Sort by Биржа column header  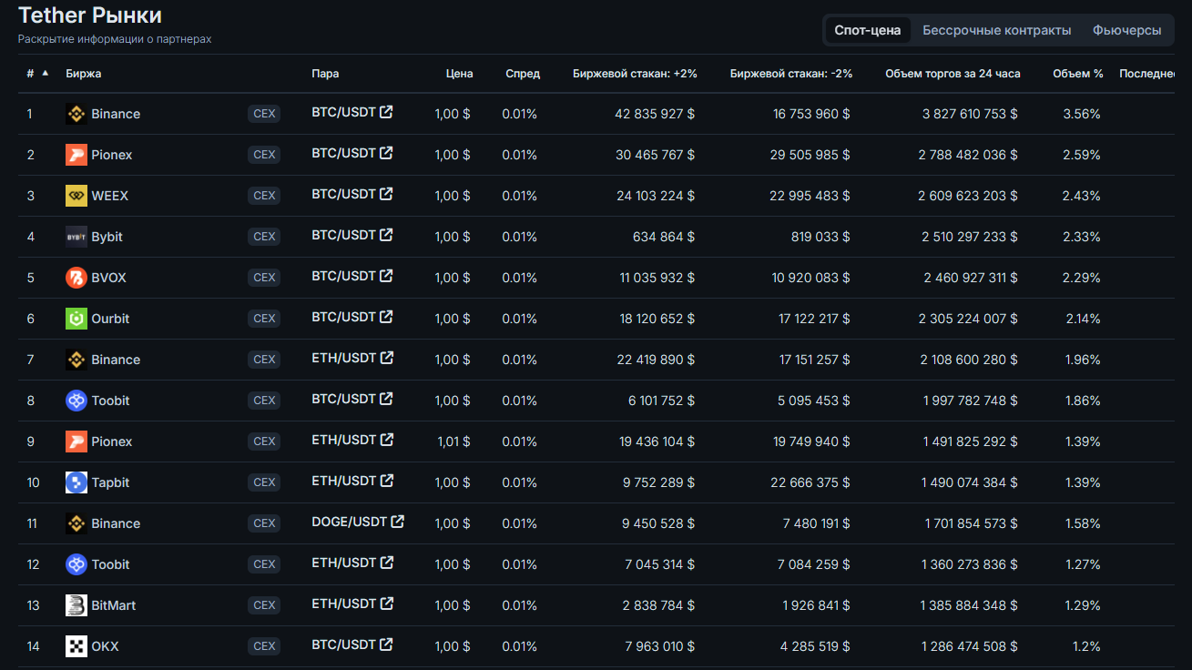84,74
